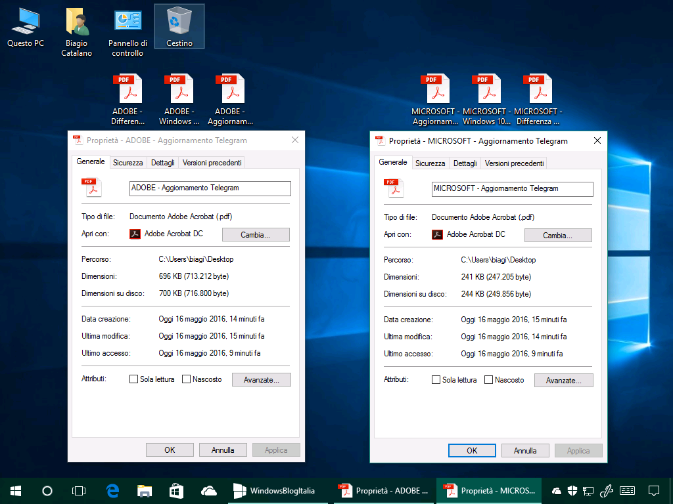Screen dimensions: 673x504
Task: Click the Percorso path in ADOBE properties
Action: pos(196,259)
